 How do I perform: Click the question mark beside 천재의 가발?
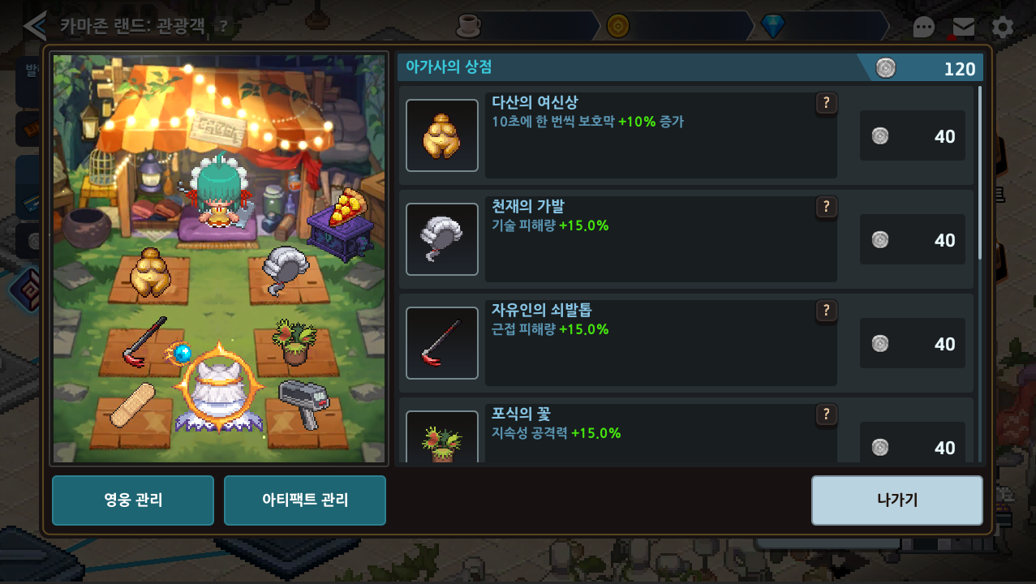[x=826, y=207]
